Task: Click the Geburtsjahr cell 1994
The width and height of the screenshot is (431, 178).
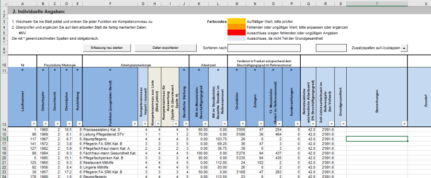Action: tap(43, 153)
